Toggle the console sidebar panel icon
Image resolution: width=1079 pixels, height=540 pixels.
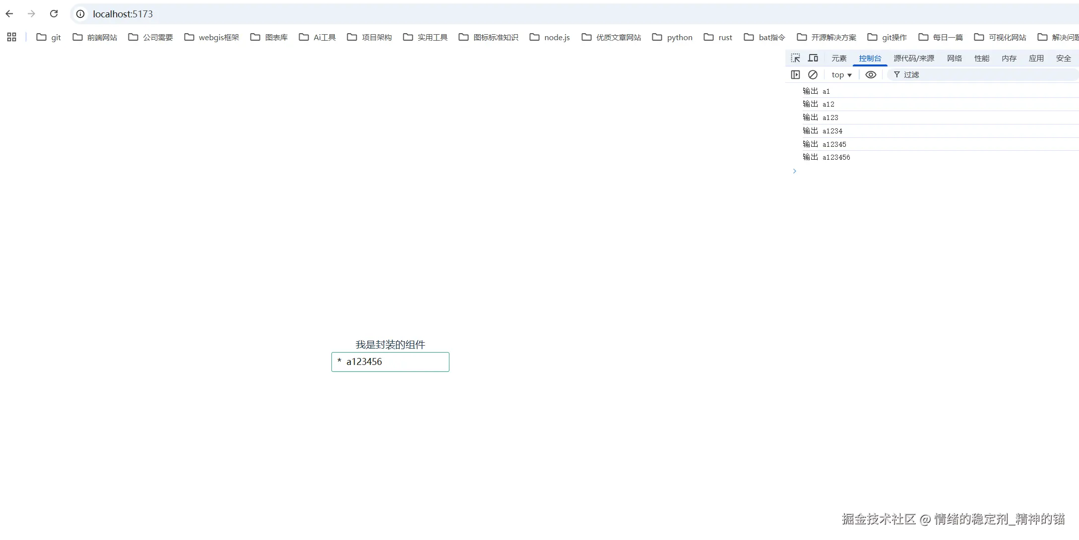point(795,74)
